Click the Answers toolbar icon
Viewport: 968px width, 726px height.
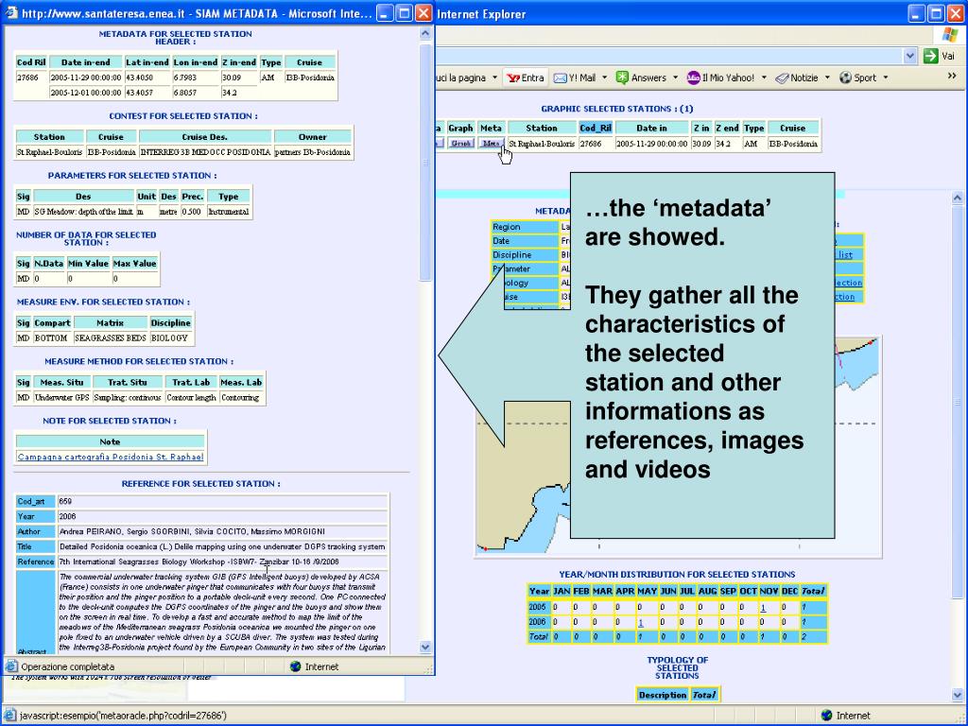click(622, 78)
